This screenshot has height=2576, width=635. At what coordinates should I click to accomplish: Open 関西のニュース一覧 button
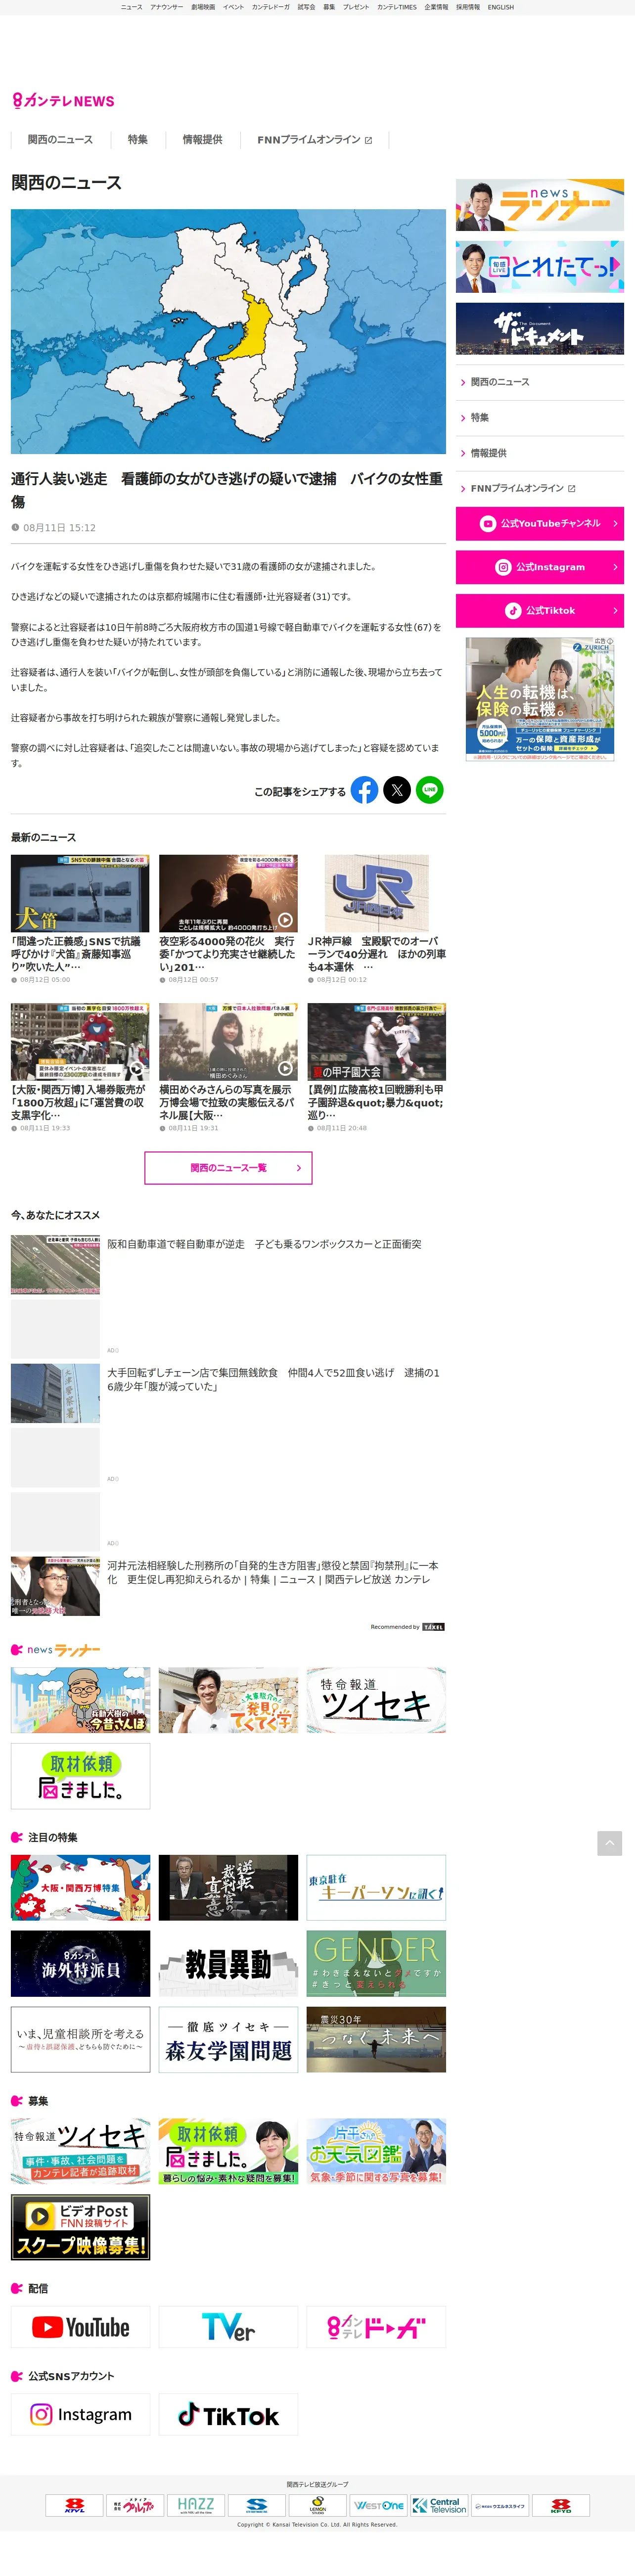point(228,1168)
